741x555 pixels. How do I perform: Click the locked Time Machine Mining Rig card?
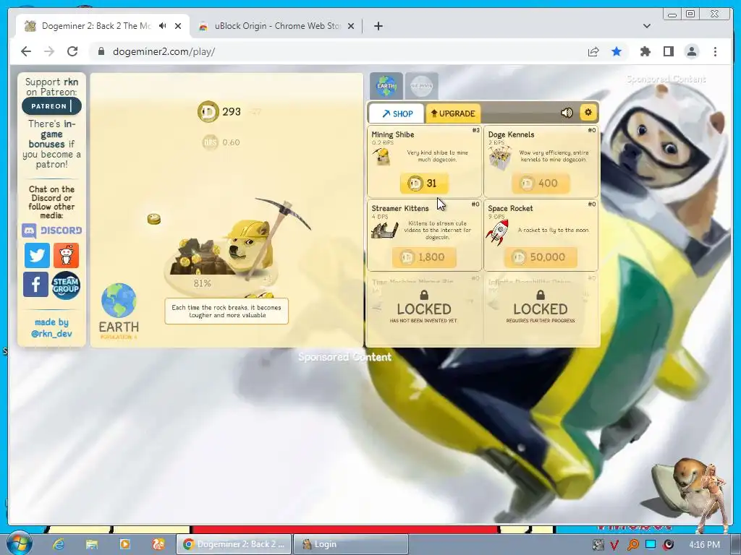[424, 308]
